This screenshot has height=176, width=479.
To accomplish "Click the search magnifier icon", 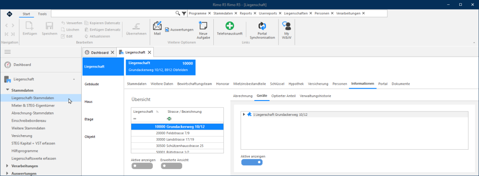I will [x=178, y=14].
